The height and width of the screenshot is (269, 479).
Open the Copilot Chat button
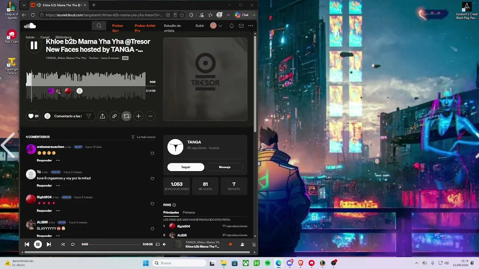pyautogui.click(x=242, y=15)
